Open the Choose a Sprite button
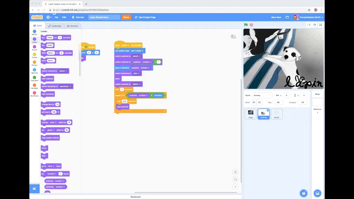The height and width of the screenshot is (199, 354). pyautogui.click(x=304, y=193)
